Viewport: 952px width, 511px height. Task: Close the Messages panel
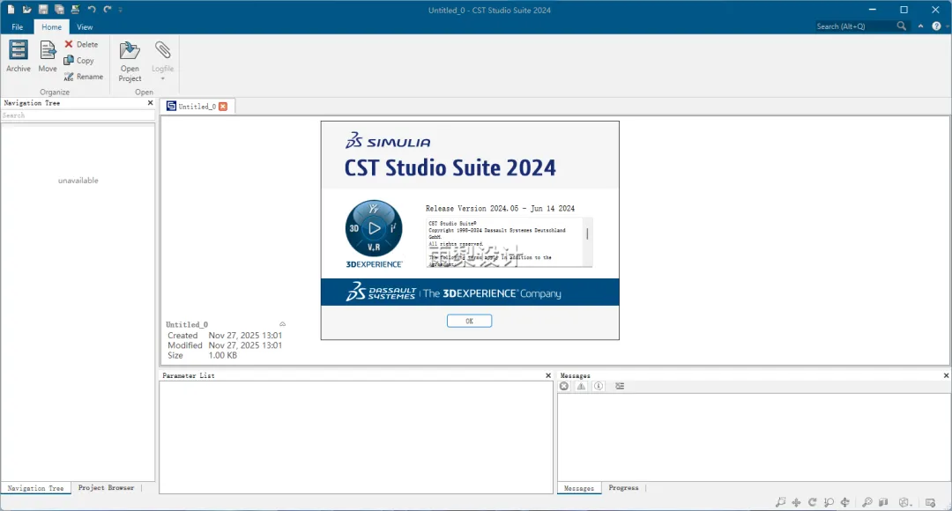[946, 375]
